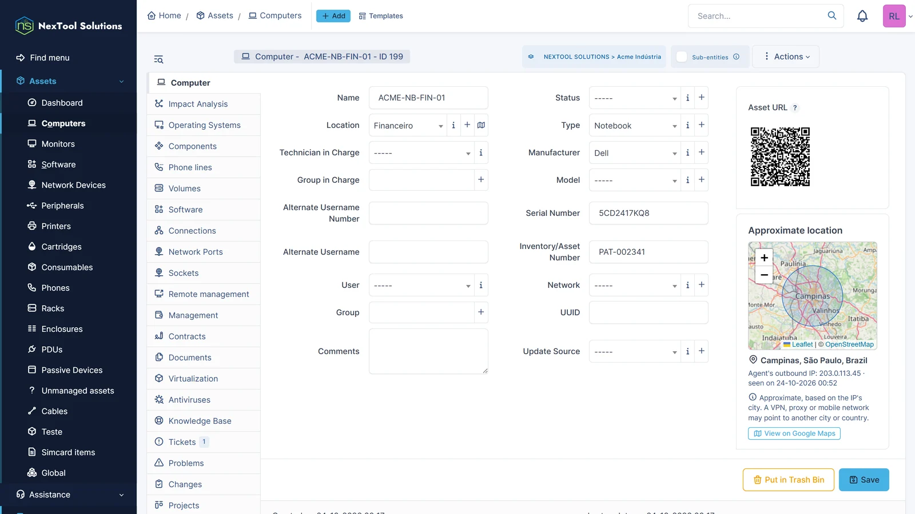915x514 pixels.
Task: Add a new Status with the plus icon
Action: 702,98
